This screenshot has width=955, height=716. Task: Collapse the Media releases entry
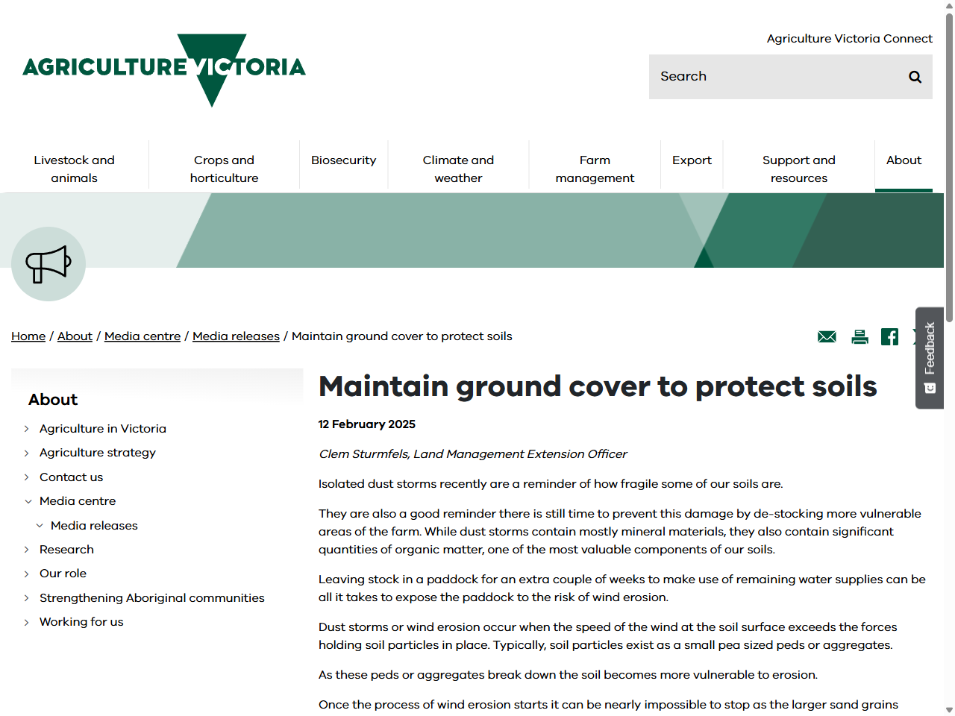[40, 525]
